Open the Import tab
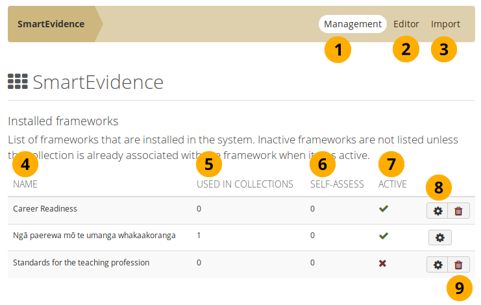The image size is (481, 305). coord(445,24)
